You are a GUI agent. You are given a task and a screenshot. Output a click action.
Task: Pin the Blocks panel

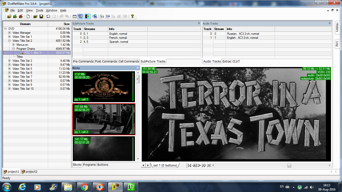137,68
